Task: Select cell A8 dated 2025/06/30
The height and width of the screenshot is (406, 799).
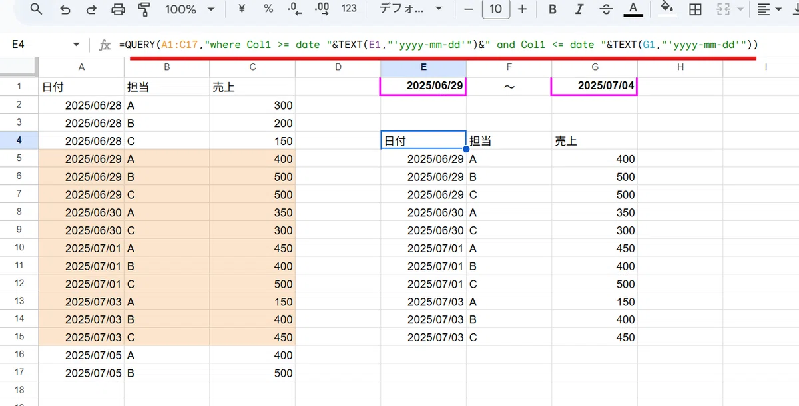Action: 81,212
